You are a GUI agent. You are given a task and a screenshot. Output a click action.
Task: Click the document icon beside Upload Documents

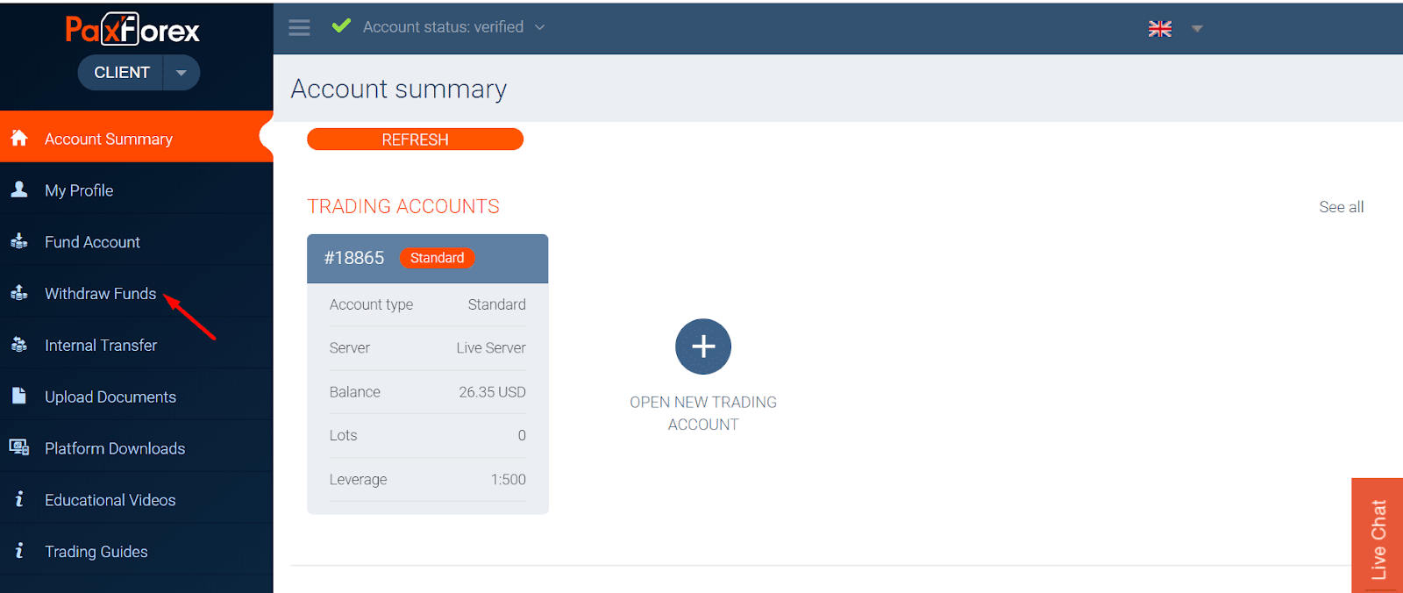pos(19,396)
